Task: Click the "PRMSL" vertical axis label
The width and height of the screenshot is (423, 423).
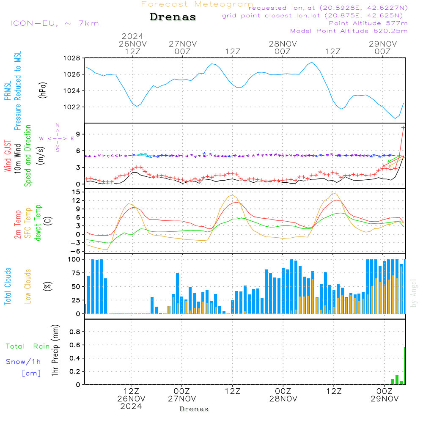Action: click(8, 91)
